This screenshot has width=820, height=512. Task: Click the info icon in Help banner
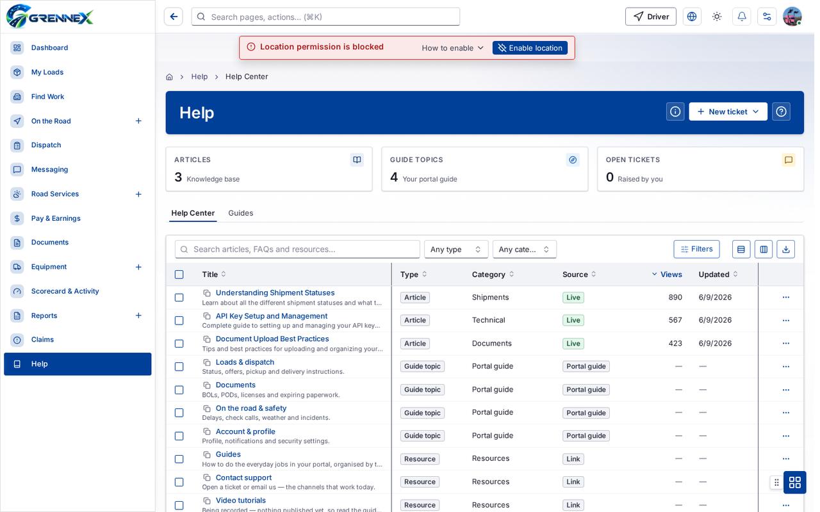coord(675,111)
